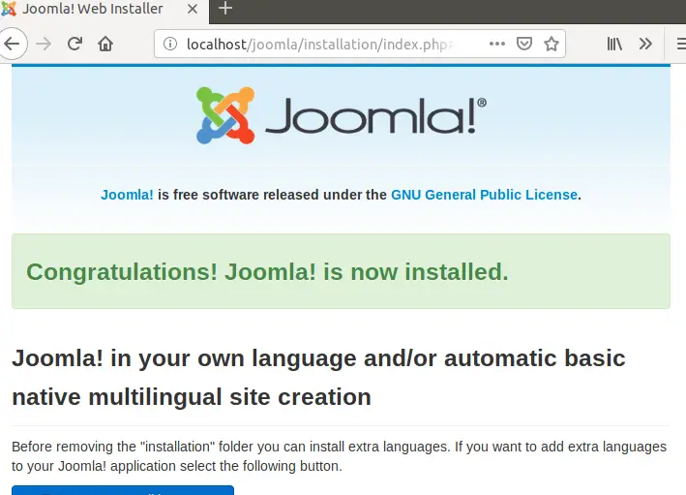Click the multilingual site creation heading
686x495 pixels.
tap(318, 377)
